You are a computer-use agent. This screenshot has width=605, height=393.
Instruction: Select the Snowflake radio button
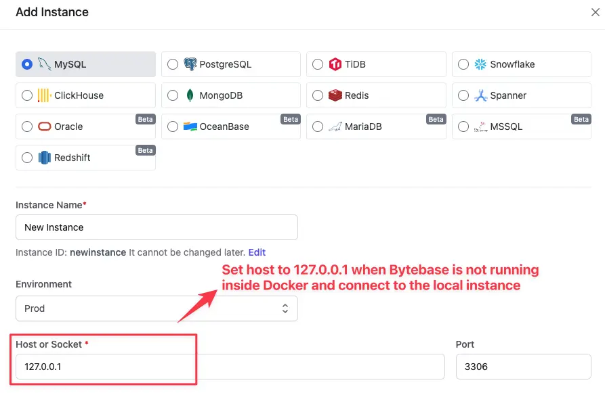pyautogui.click(x=463, y=64)
